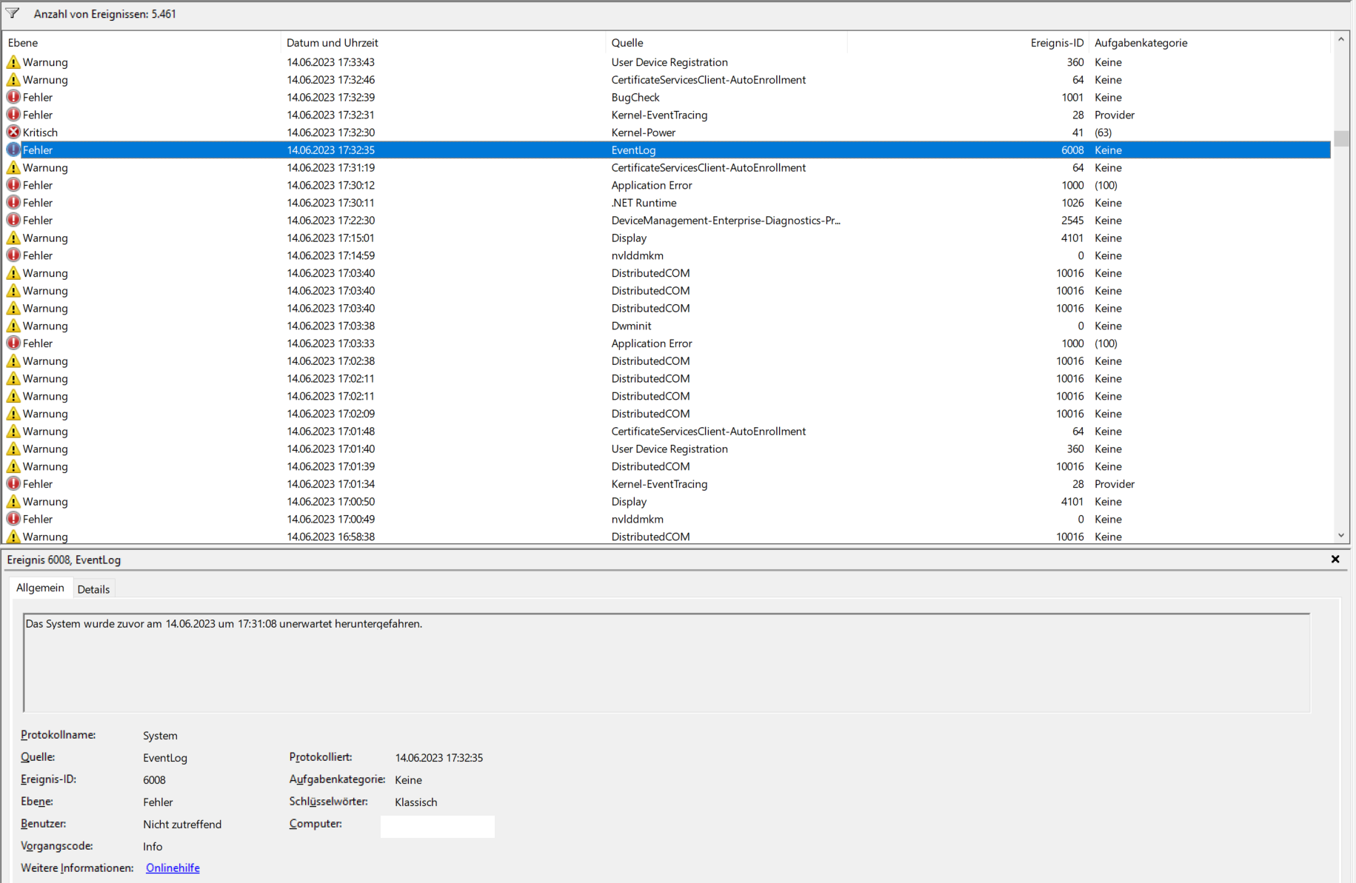Click Protokolliert value '14.06.2023 17:32:35'

(x=439, y=757)
